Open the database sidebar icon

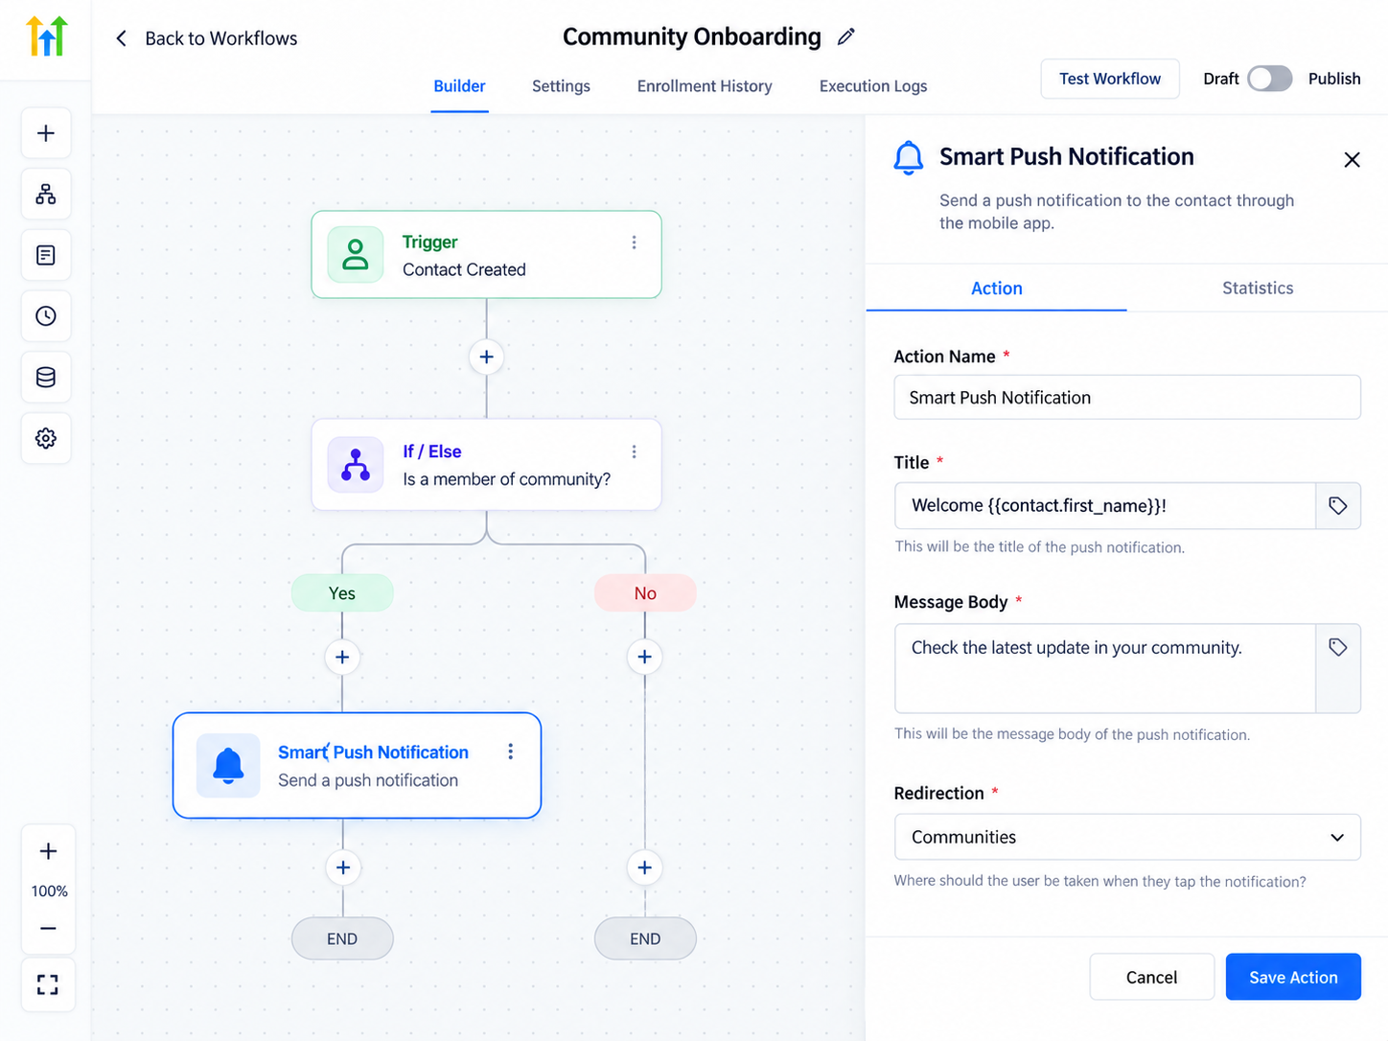[x=46, y=377]
